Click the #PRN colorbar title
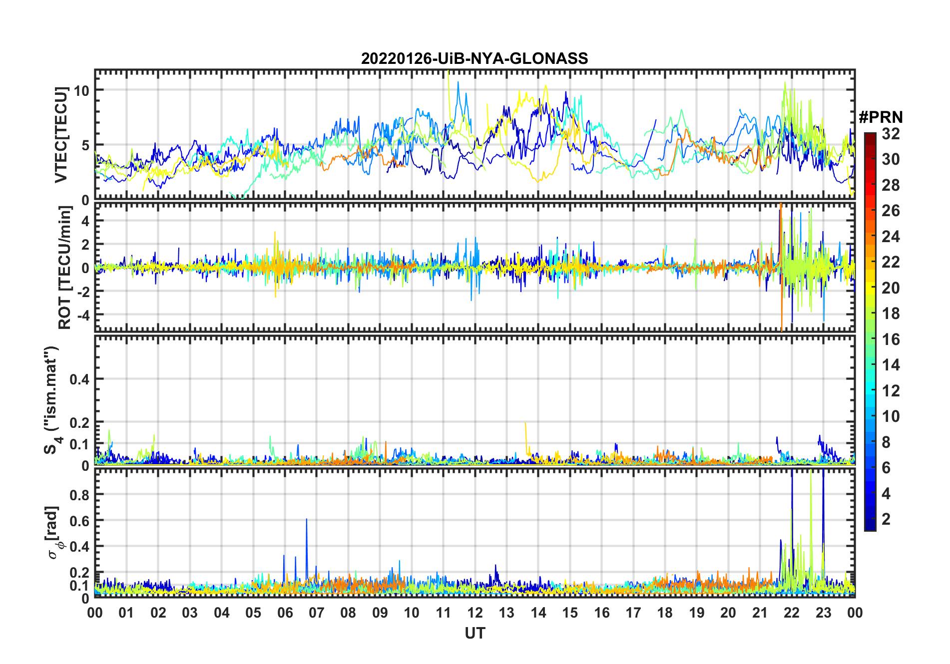The image size is (950, 664). tap(881, 117)
